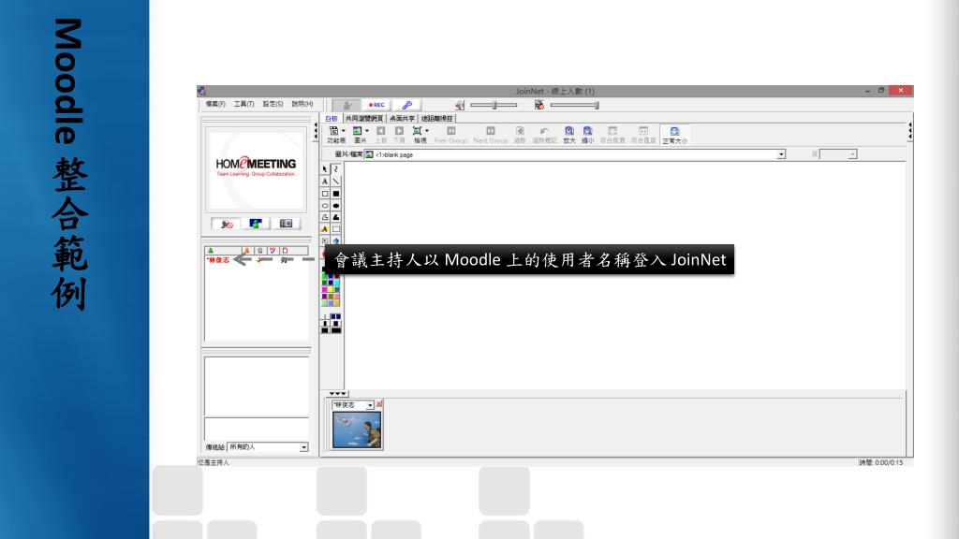Open the 傳送給 所有的人 recipient dropdown
This screenshot has width=959, height=539.
(x=303, y=447)
